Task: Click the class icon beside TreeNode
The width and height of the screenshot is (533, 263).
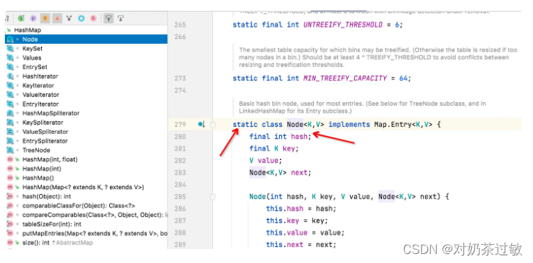Action: click(10, 150)
